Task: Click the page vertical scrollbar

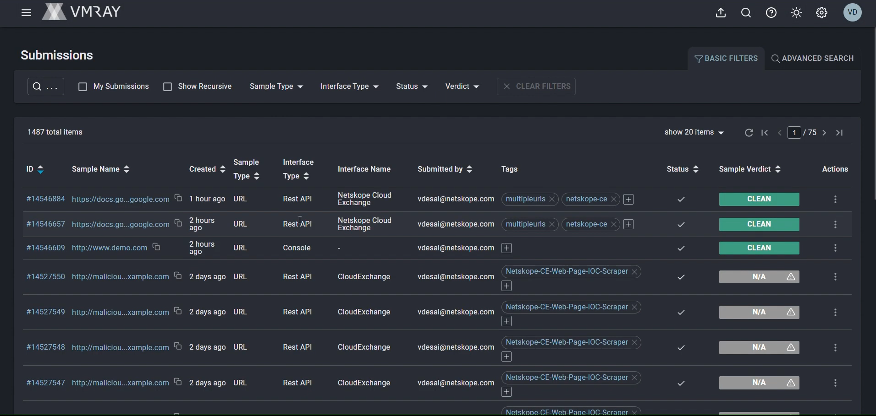Action: pyautogui.click(x=874, y=113)
